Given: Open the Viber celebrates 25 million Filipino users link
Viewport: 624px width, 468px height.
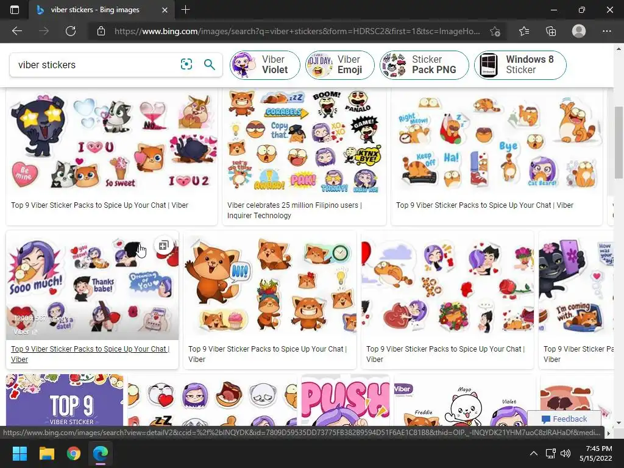Looking at the screenshot, I should pyautogui.click(x=294, y=210).
